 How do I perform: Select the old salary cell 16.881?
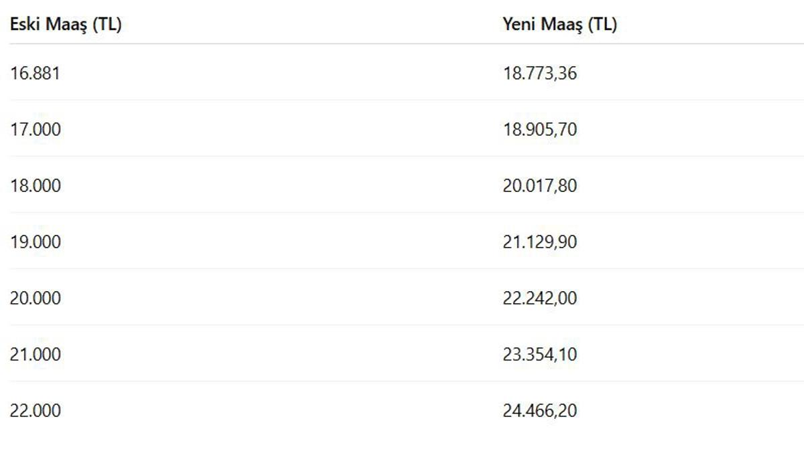(35, 73)
